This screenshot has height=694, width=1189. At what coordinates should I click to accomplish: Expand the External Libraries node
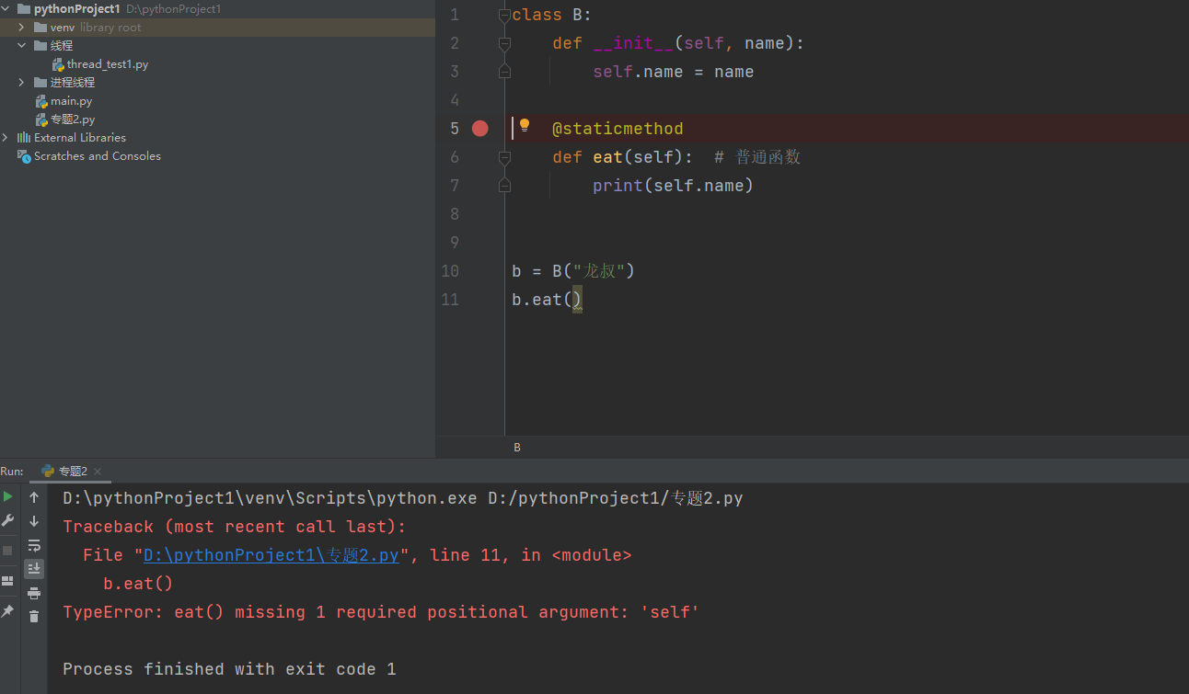pos(6,138)
